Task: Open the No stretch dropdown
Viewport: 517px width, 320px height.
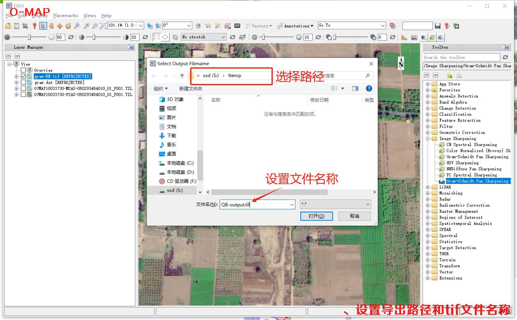Action: coord(204,37)
